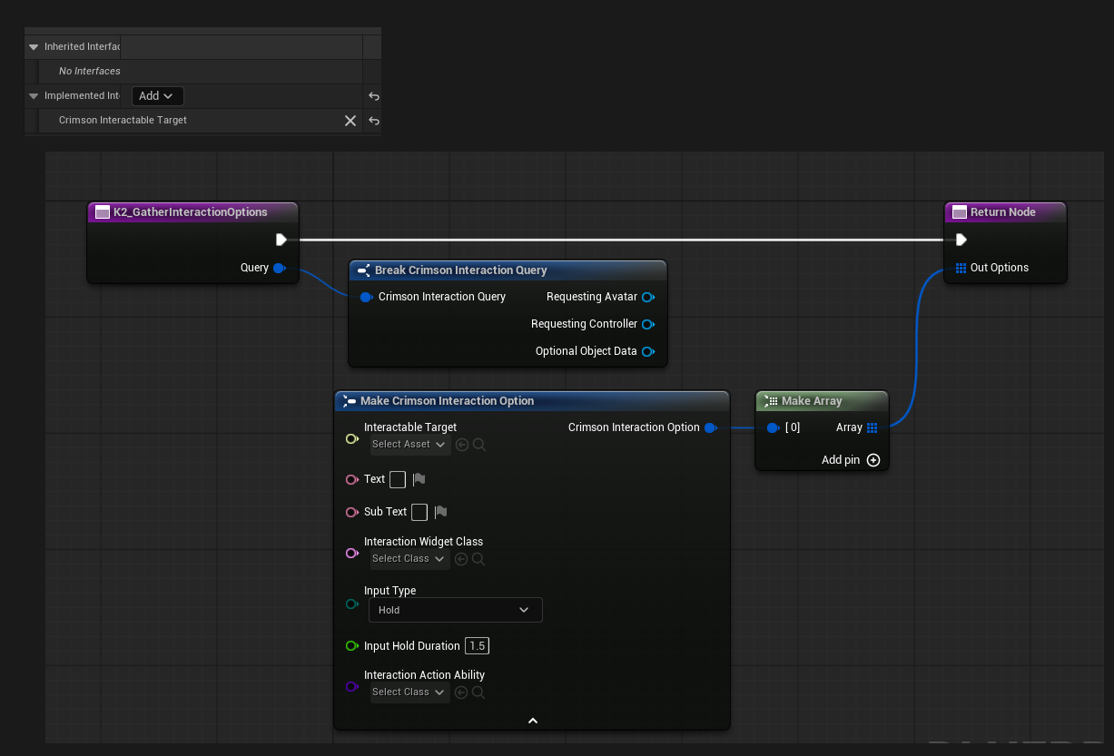
Task: Open the Interactable Target Select Asset dropdown
Action: click(409, 445)
